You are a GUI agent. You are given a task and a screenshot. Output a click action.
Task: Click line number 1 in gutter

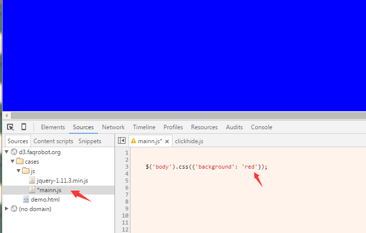click(126, 153)
